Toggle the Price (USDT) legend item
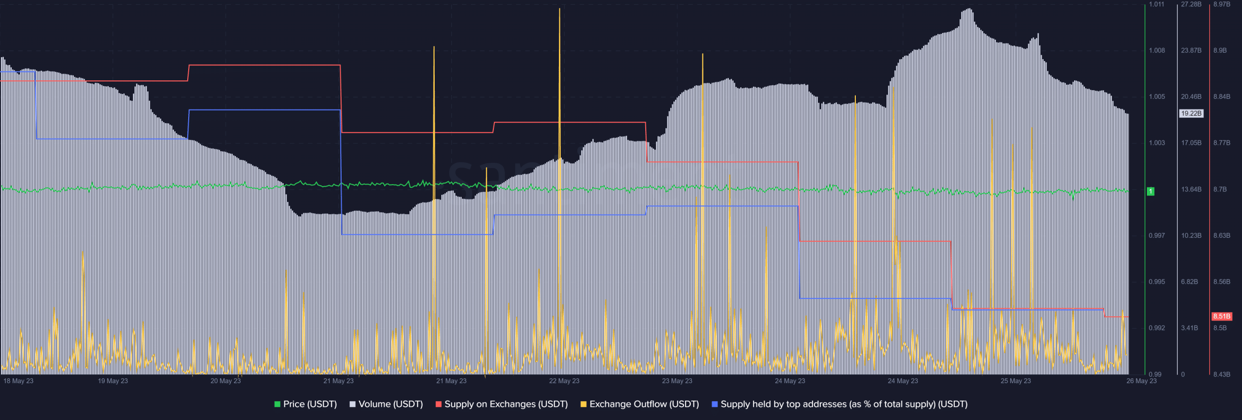Viewport: 1242px width, 420px height. [306, 404]
